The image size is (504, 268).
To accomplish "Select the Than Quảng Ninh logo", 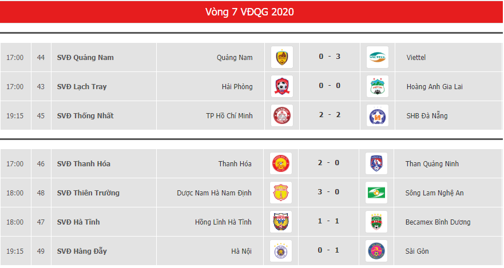I will [x=376, y=163].
